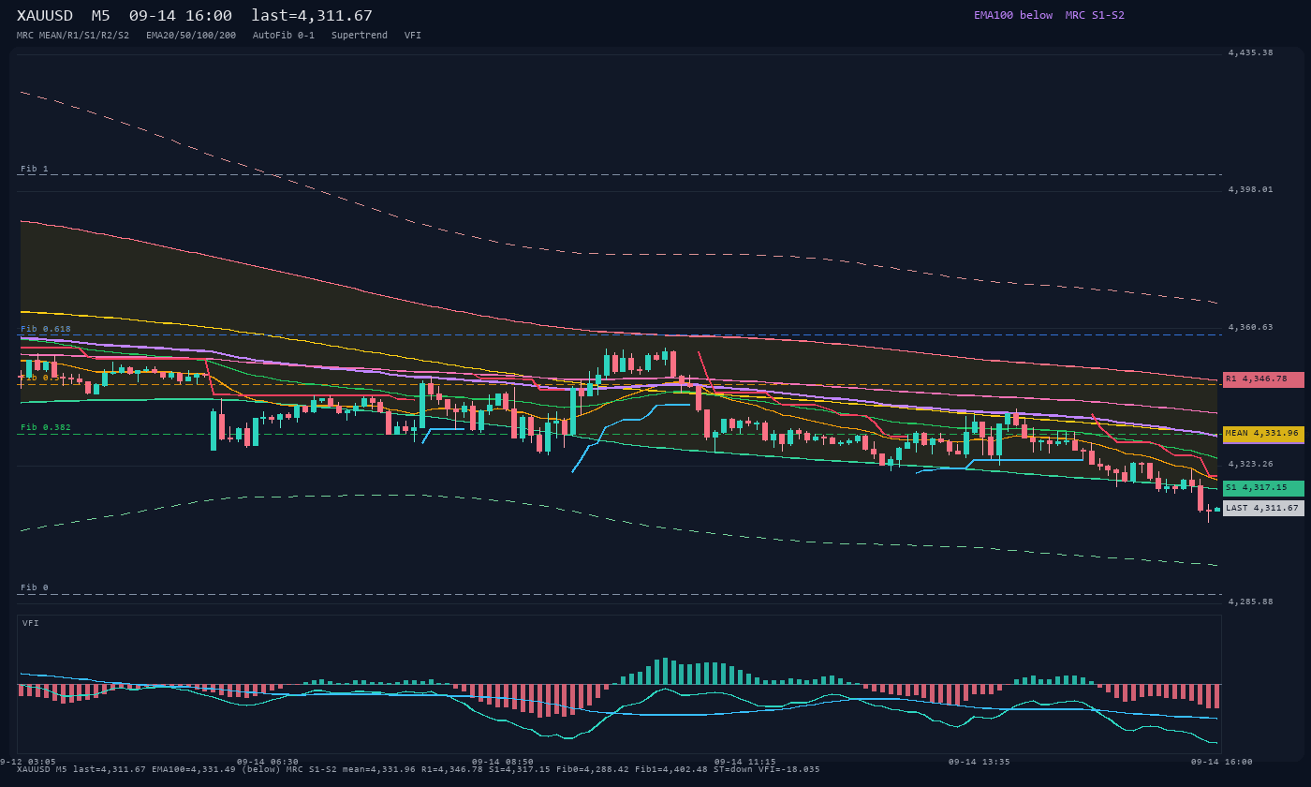1311x787 pixels.
Task: Click the '09-14 08:50' time axis label
Action: (x=503, y=762)
